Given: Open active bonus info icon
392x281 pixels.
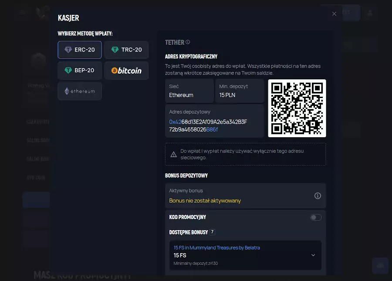Looking at the screenshot, I should [x=318, y=196].
